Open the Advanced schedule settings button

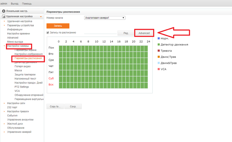[144, 33]
